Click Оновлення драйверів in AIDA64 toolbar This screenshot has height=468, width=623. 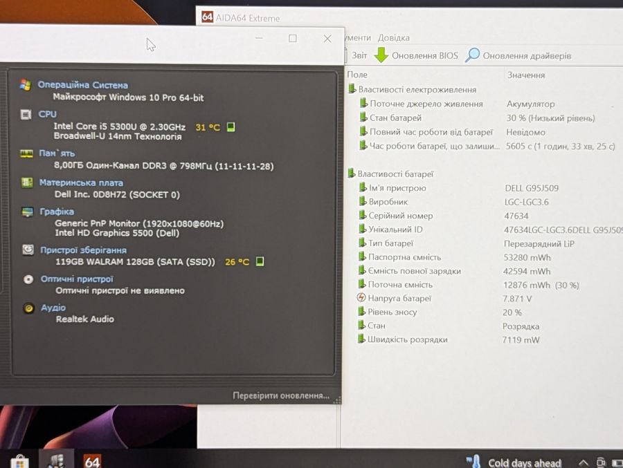(x=527, y=55)
